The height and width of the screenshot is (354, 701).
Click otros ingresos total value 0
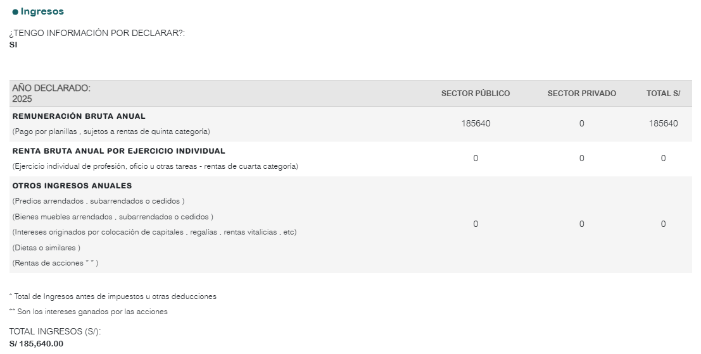pos(663,224)
